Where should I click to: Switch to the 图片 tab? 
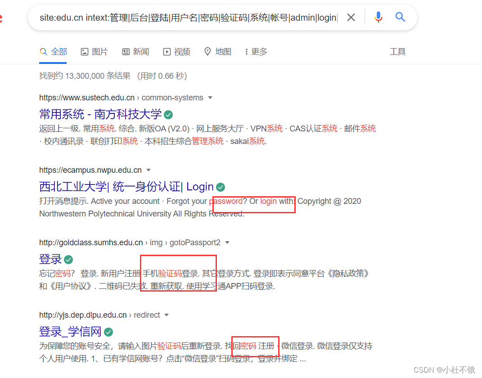coord(95,52)
